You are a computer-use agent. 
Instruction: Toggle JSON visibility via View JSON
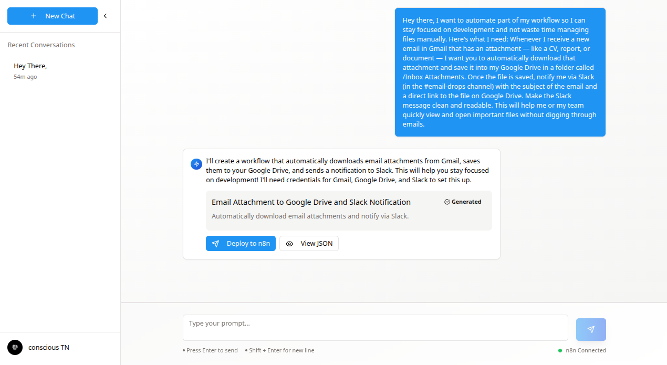click(309, 243)
